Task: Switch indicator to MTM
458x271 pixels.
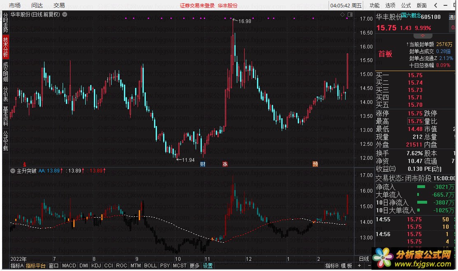Action: (136, 266)
